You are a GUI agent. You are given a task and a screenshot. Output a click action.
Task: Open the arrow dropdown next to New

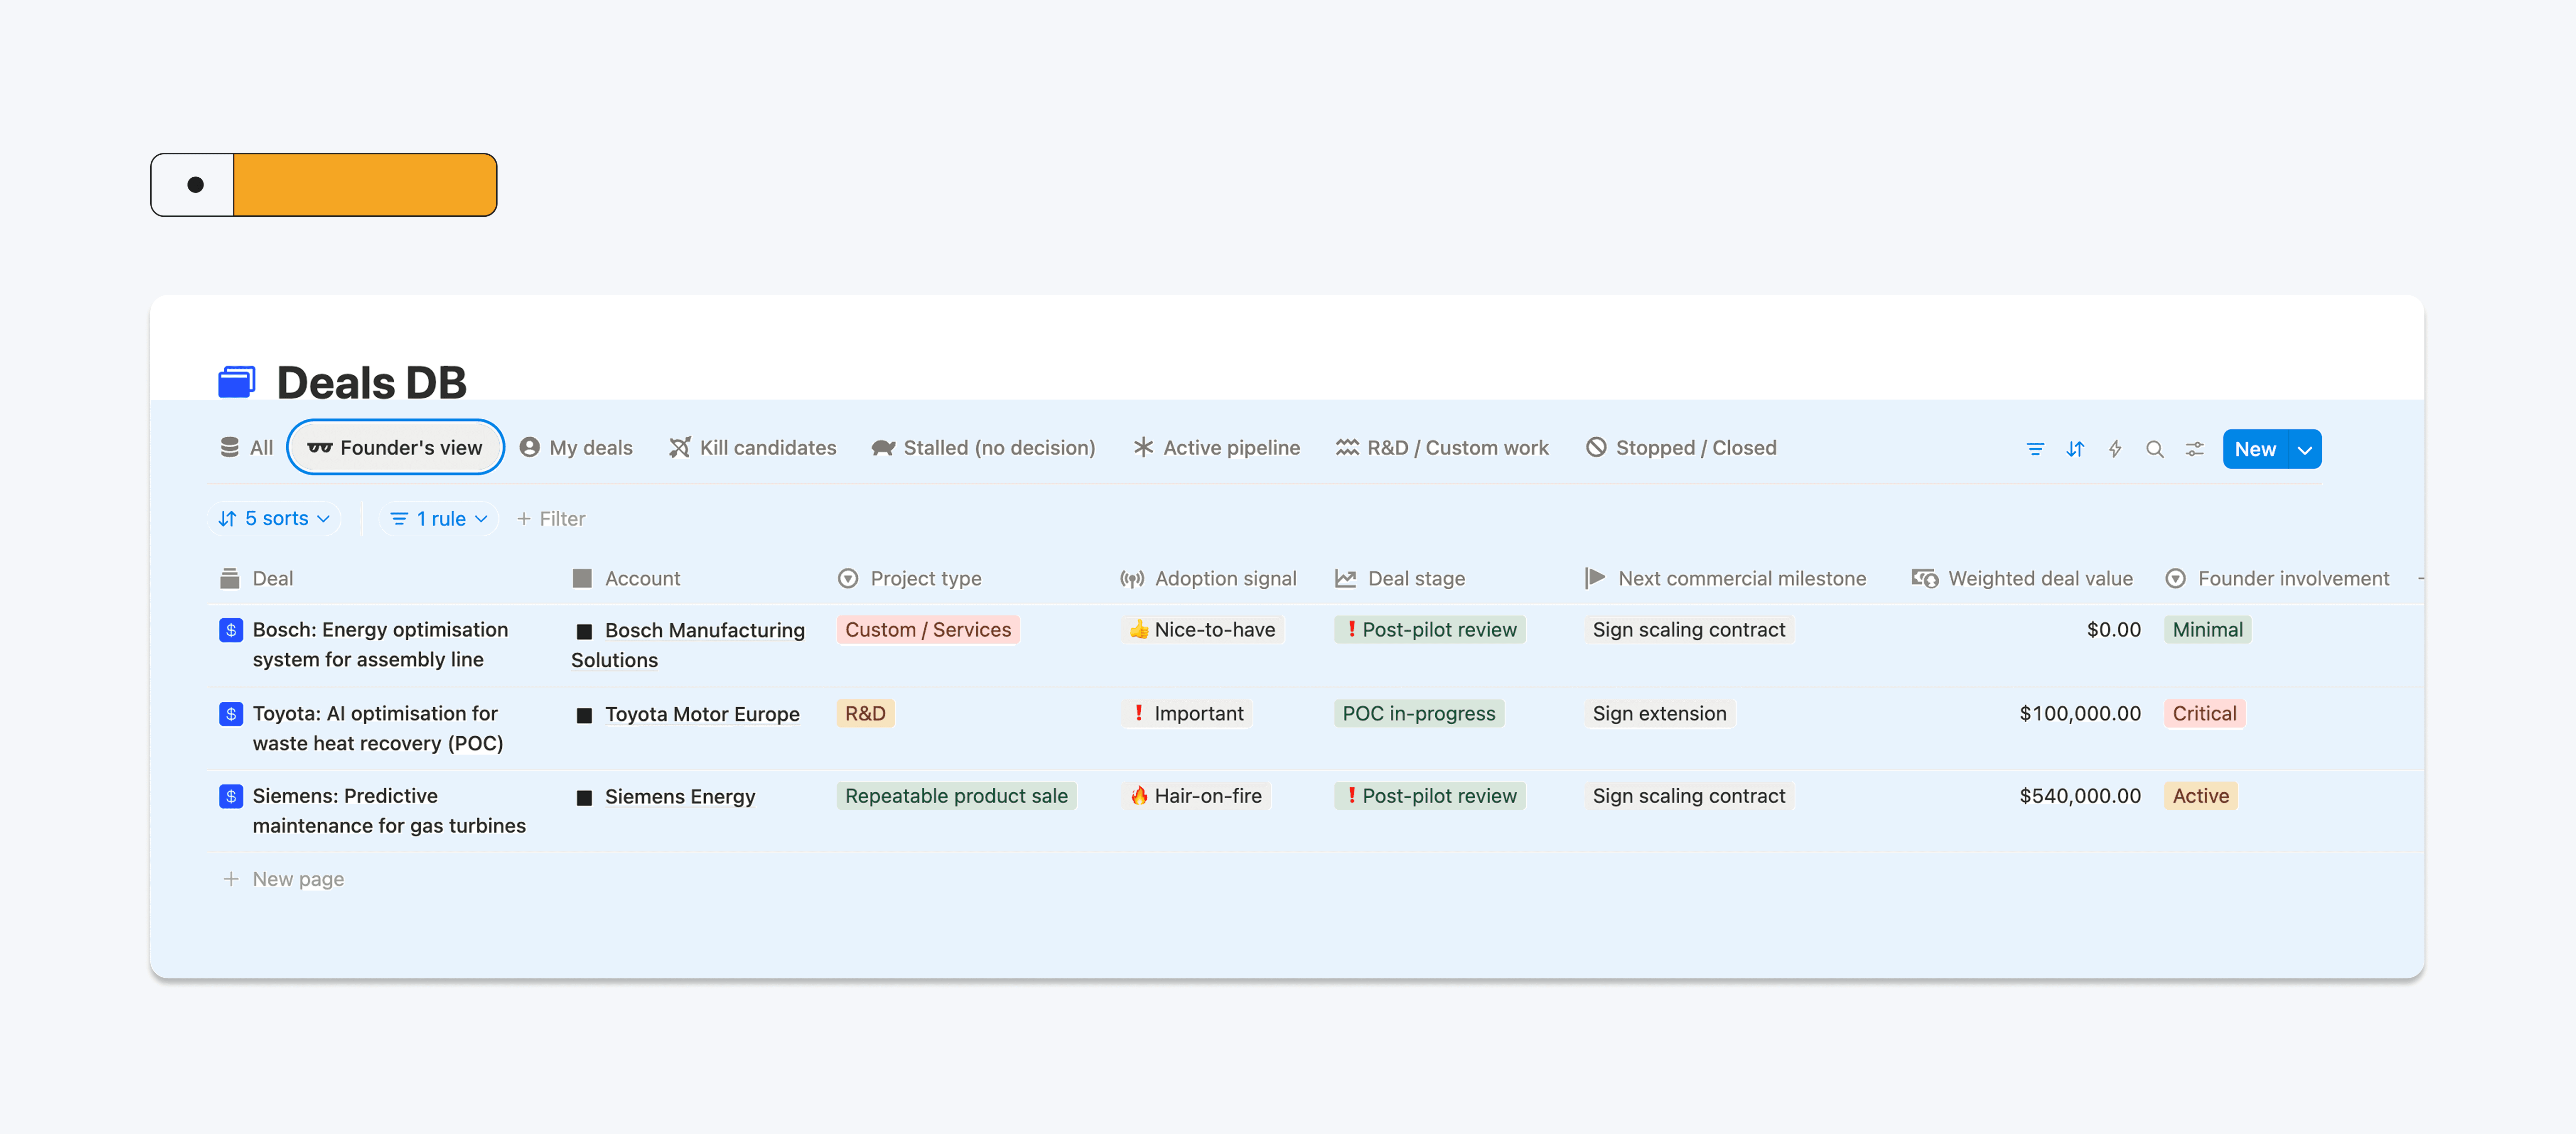pyautogui.click(x=2305, y=449)
